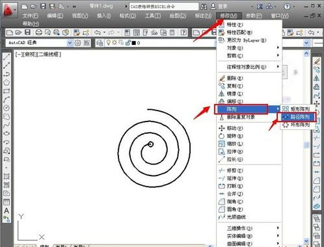Open the AutoCAD 经典 workspace dropdown
The image size is (324, 247).
70,43
